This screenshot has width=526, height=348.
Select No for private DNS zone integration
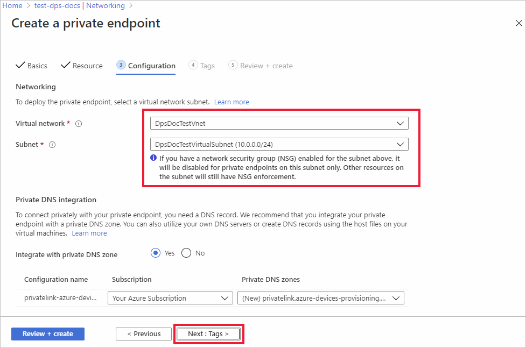187,253
